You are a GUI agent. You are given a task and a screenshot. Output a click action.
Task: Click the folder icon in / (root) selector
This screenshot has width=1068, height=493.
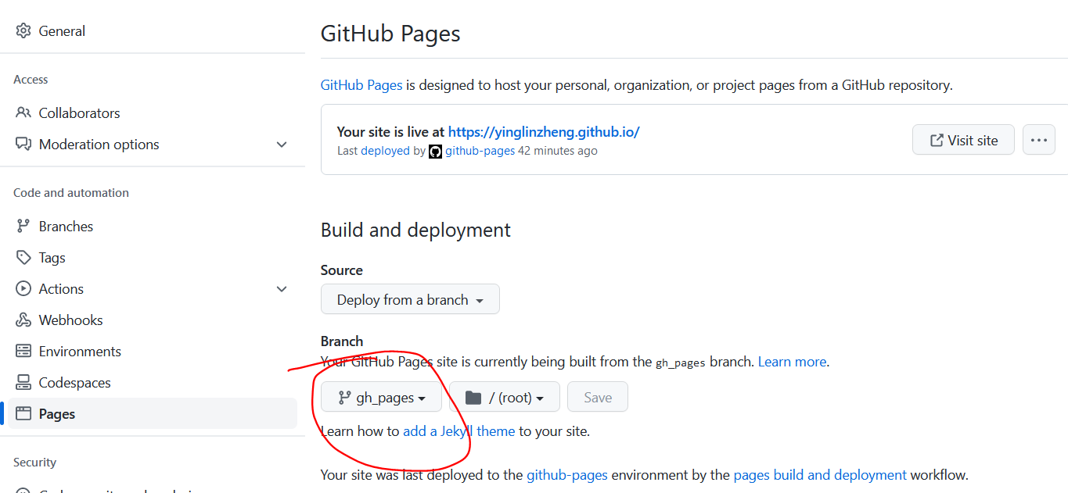coord(473,398)
